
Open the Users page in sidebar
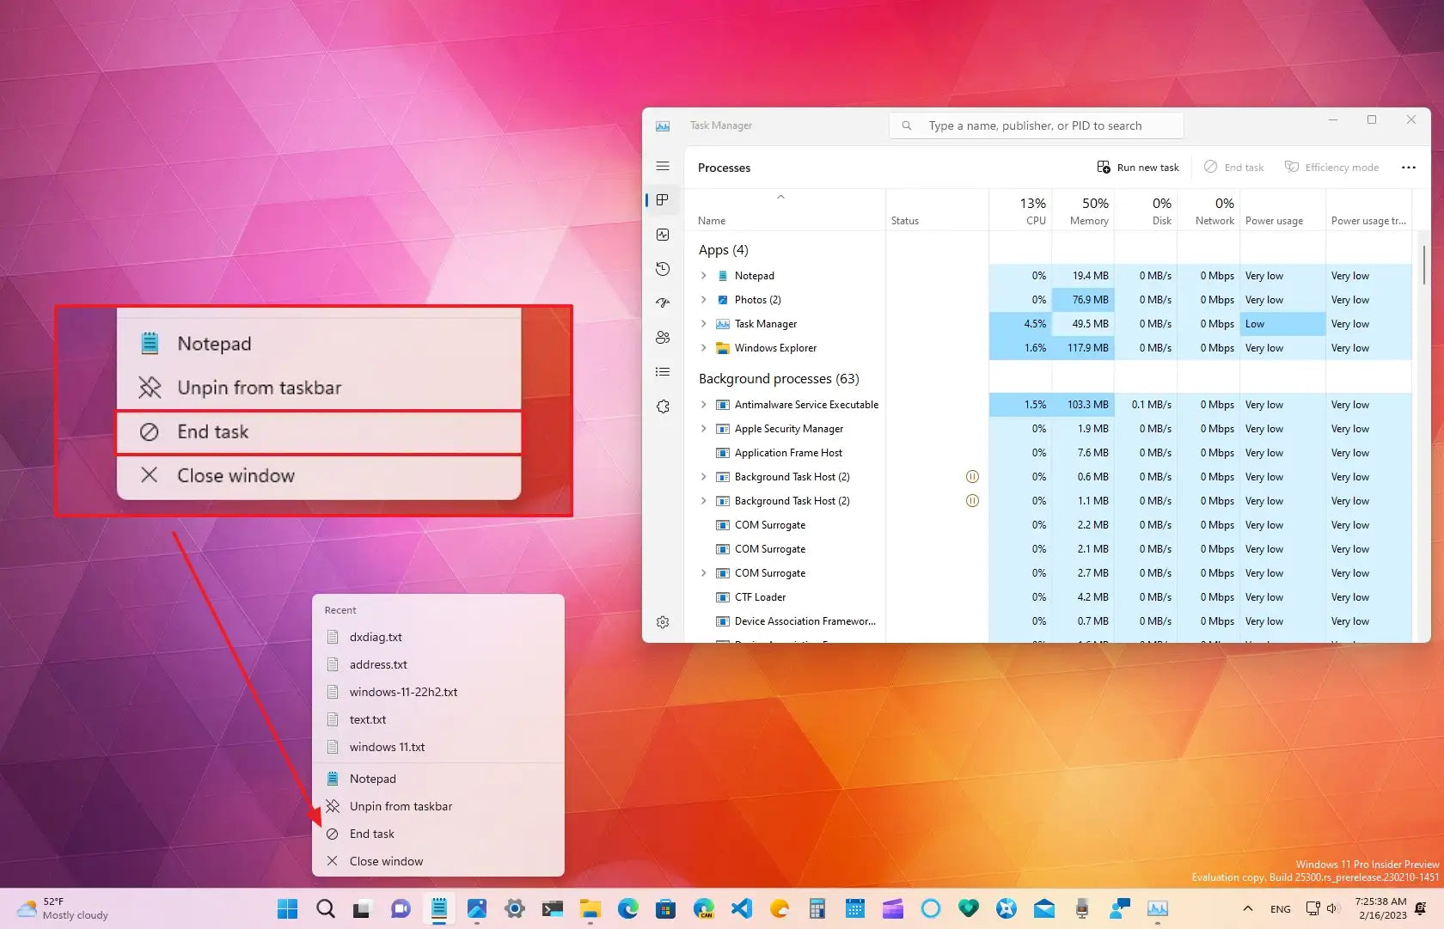(x=663, y=338)
